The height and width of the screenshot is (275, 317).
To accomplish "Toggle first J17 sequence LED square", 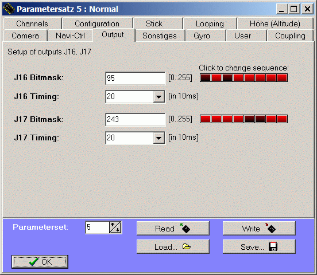I will (206, 119).
